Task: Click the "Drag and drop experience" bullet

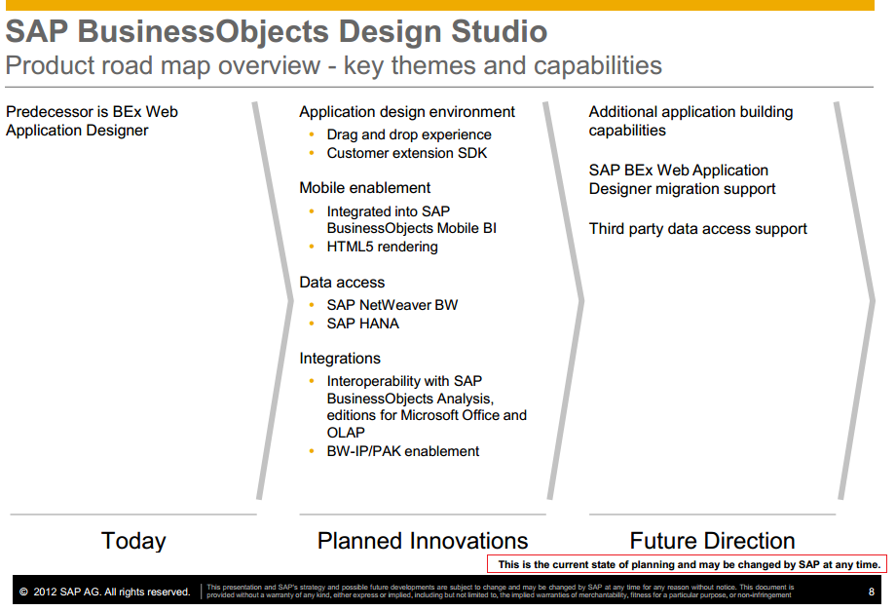Action: click(409, 134)
